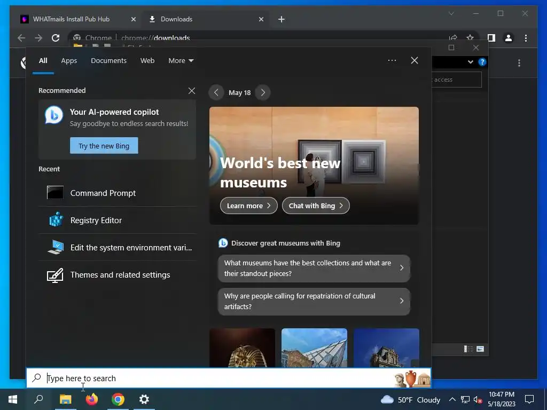
Task: Click the muted volume tray icon
Action: (478, 399)
